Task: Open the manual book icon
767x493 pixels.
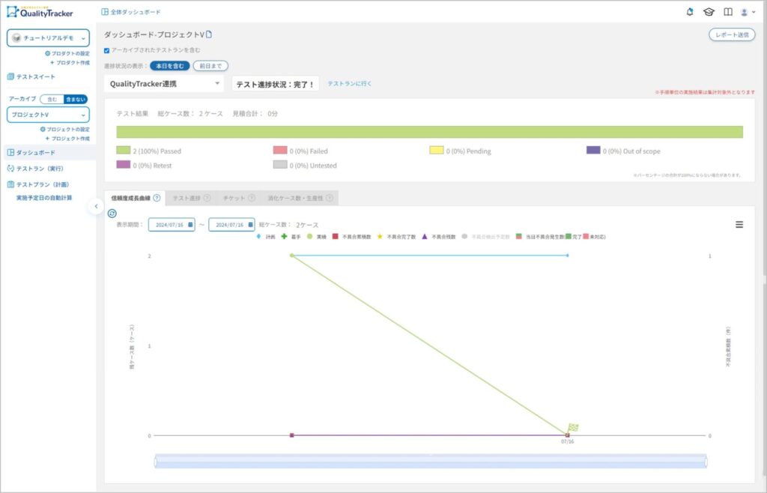Action: click(727, 12)
